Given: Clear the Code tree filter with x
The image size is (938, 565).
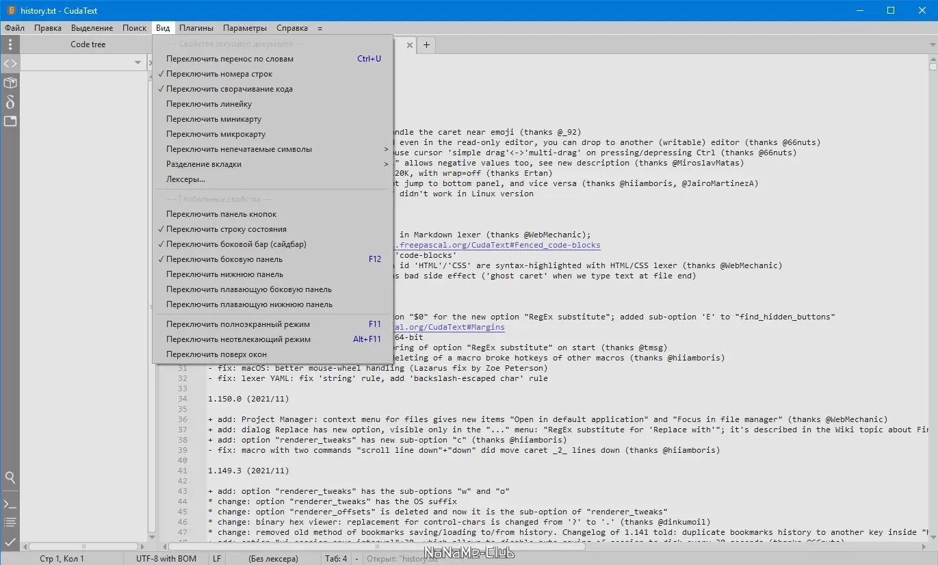Looking at the screenshot, I should [x=151, y=63].
